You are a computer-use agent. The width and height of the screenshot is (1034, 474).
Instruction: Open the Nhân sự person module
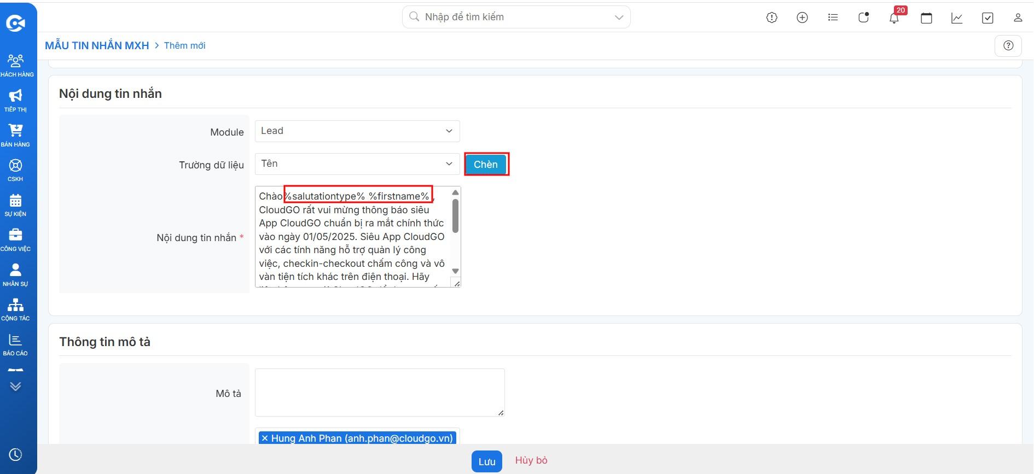16,275
